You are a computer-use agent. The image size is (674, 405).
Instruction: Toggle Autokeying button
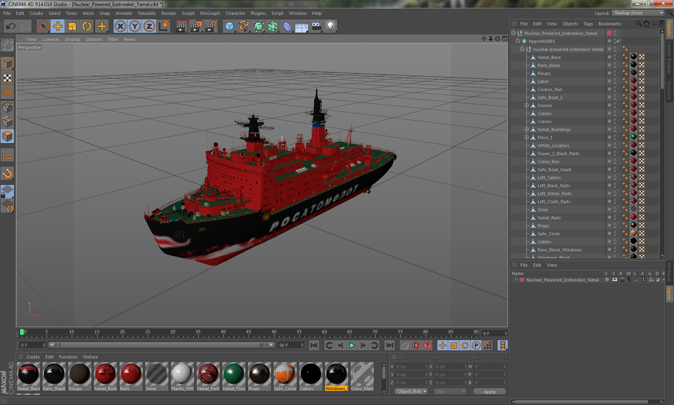coord(416,345)
